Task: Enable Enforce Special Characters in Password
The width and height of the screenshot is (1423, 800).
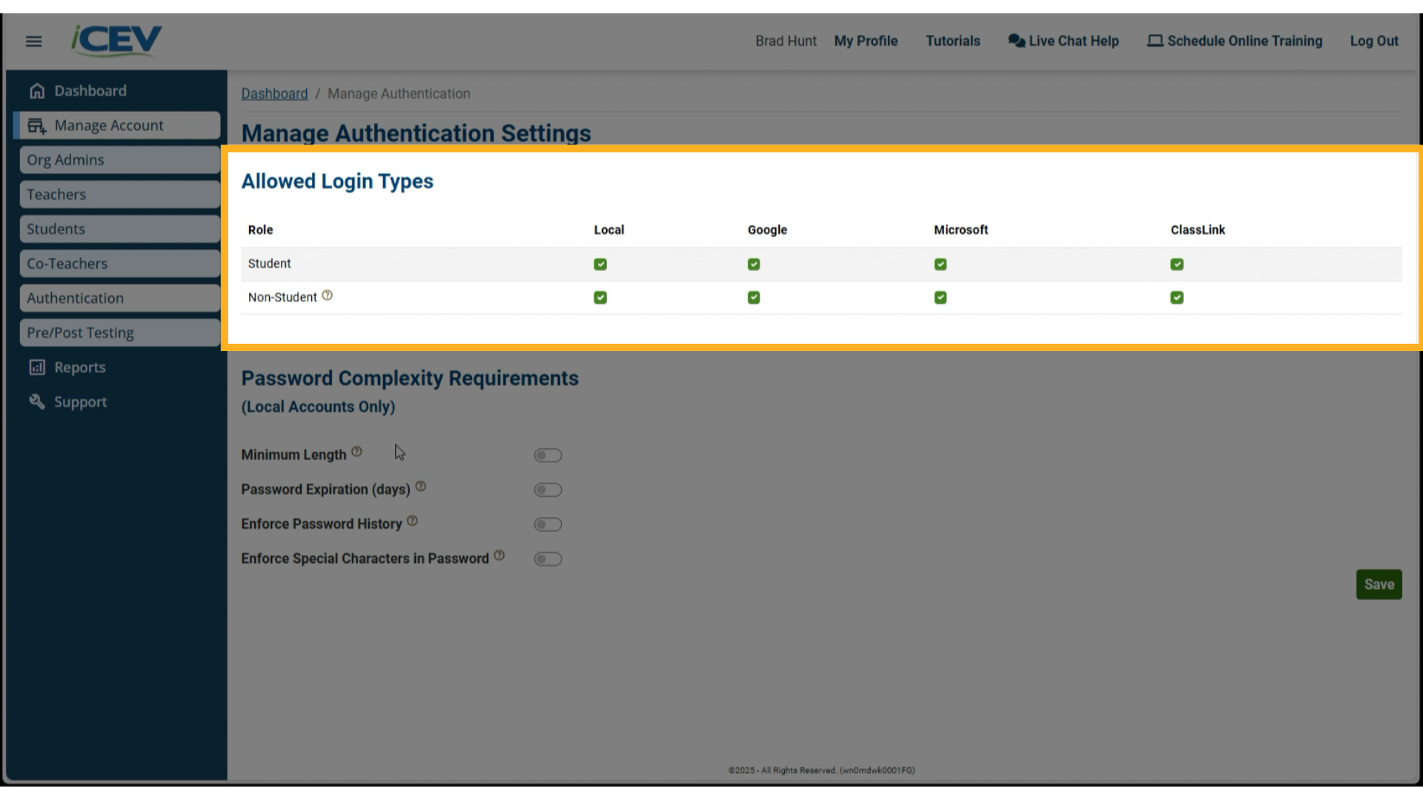Action: coord(548,559)
